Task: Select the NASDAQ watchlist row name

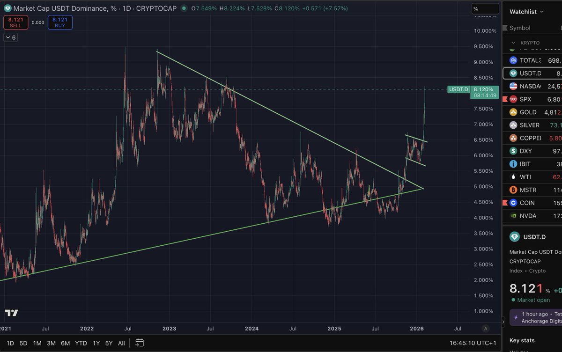Action: 530,86
